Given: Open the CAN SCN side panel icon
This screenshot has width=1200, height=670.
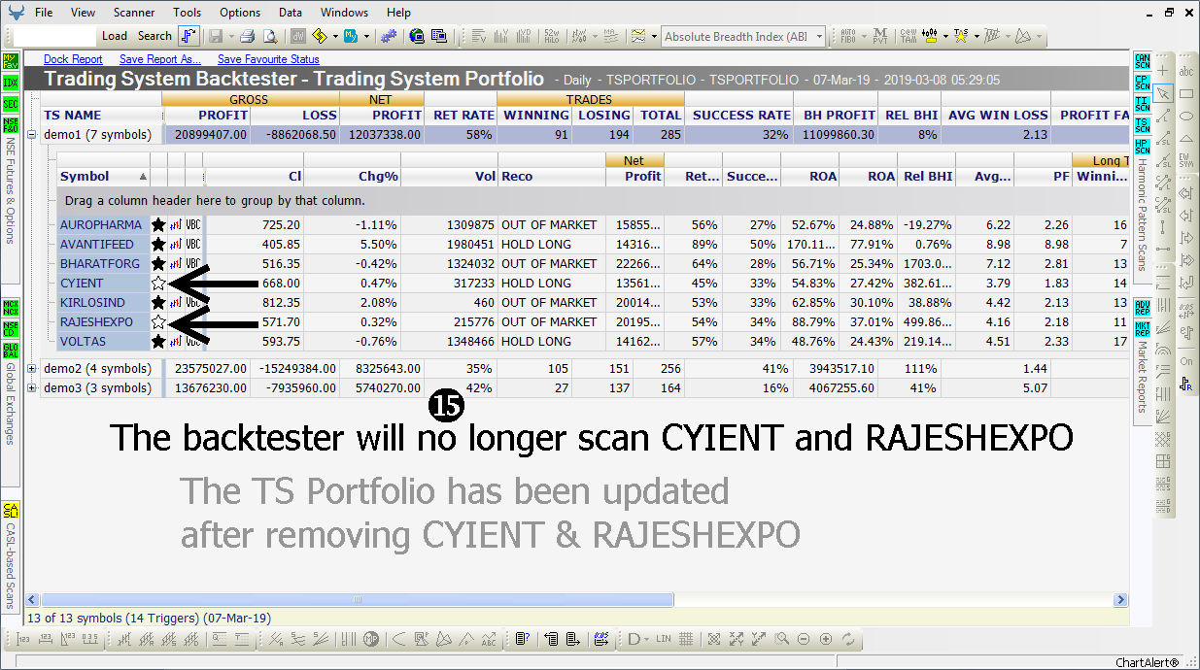Looking at the screenshot, I should (x=1142, y=63).
